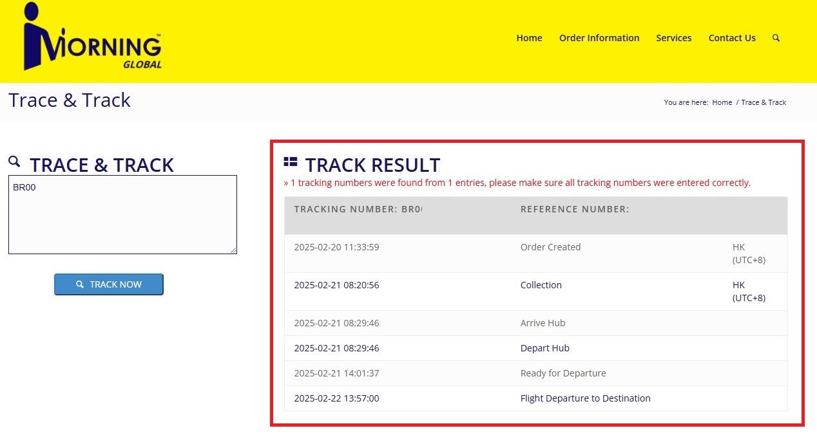817x435 pixels.
Task: Click the Tracking Number header cell
Action: [x=358, y=209]
